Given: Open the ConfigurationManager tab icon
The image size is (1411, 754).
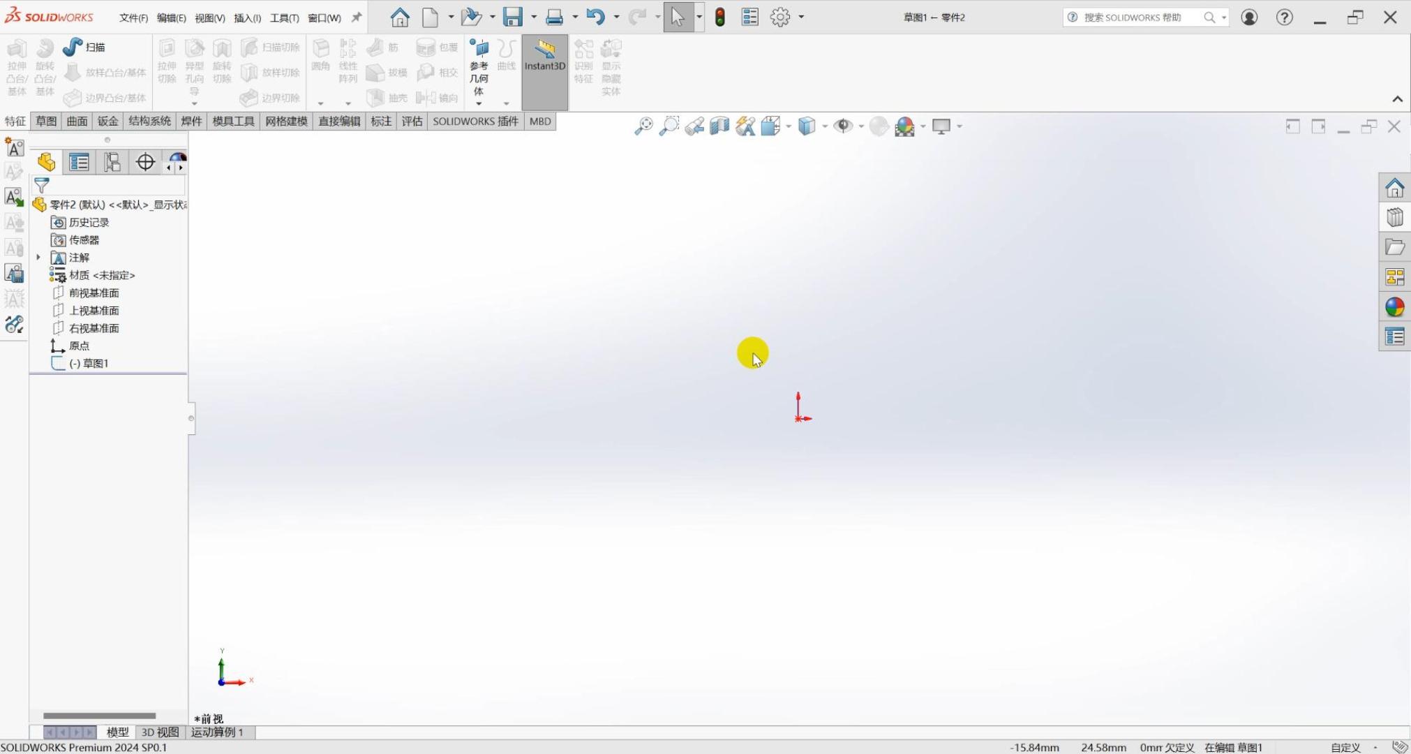Looking at the screenshot, I should pos(112,163).
